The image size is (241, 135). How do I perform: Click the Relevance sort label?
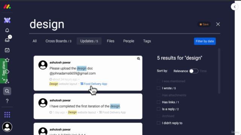tap(181, 71)
